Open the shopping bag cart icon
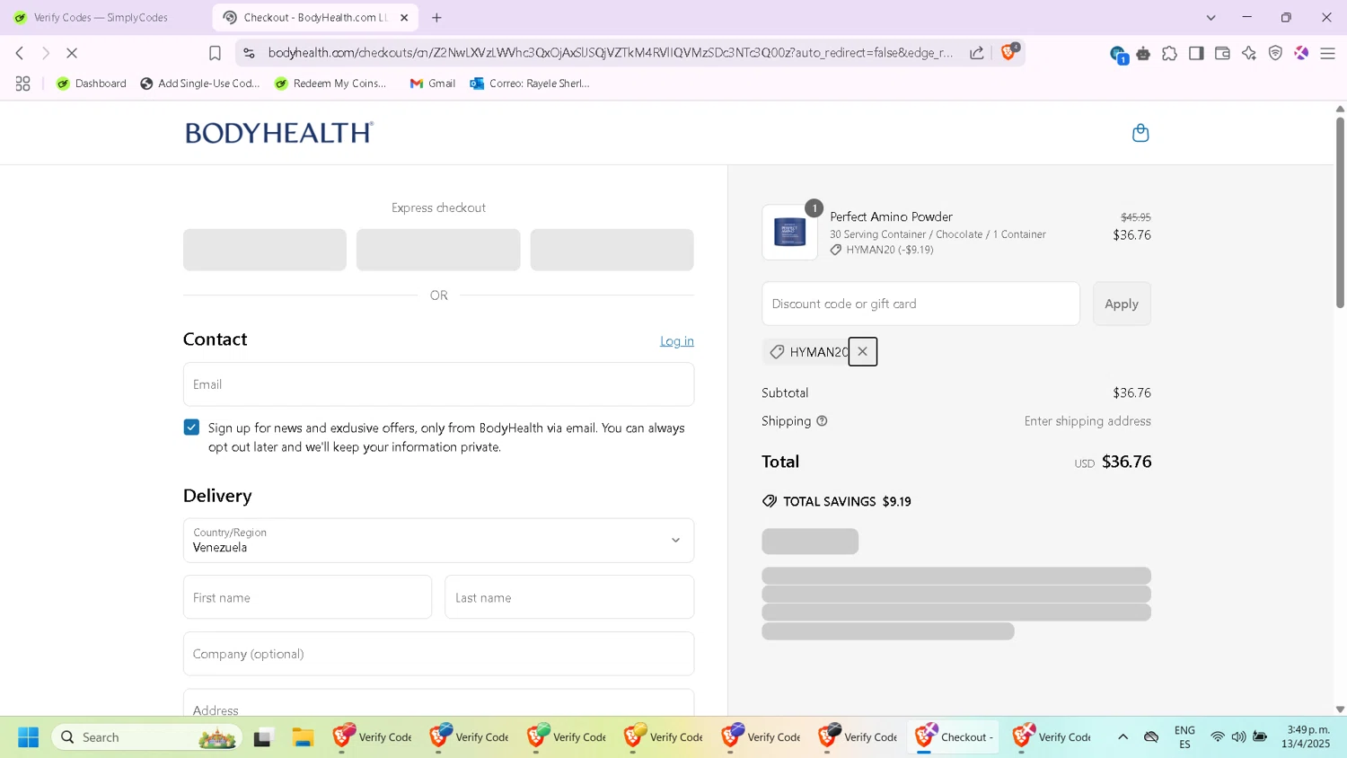 pyautogui.click(x=1140, y=133)
